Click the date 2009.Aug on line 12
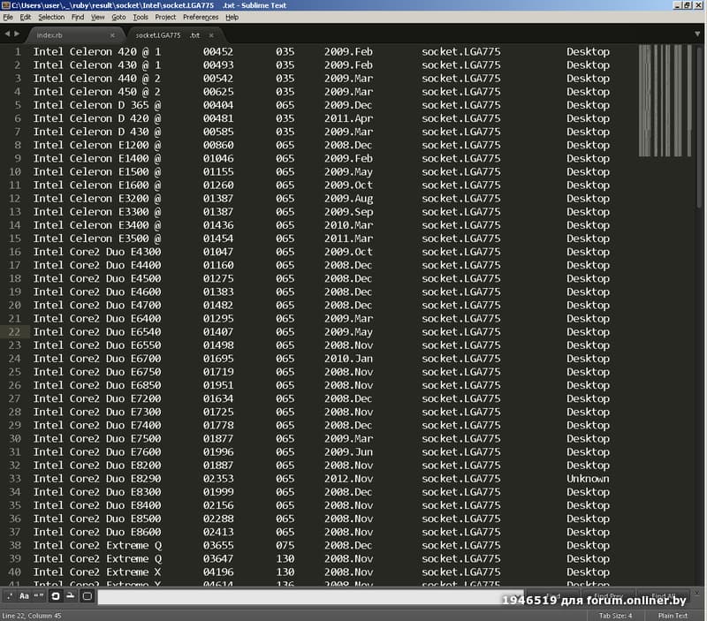 point(348,199)
